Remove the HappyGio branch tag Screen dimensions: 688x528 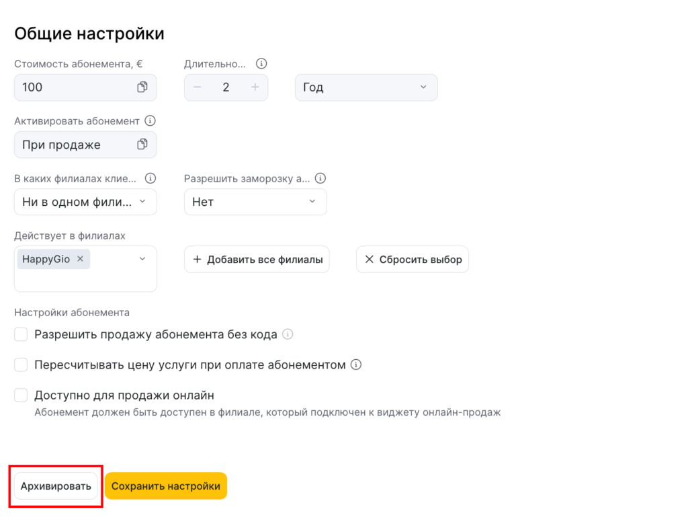tap(80, 259)
